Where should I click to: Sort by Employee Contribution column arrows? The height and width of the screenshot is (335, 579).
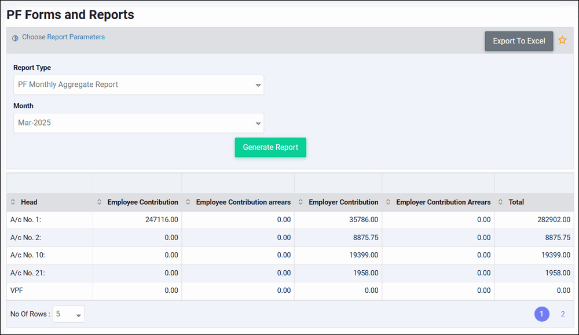coord(100,202)
